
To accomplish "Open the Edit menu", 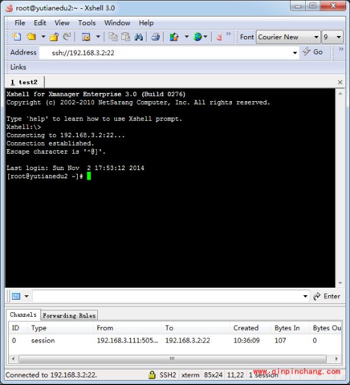I will point(40,23).
